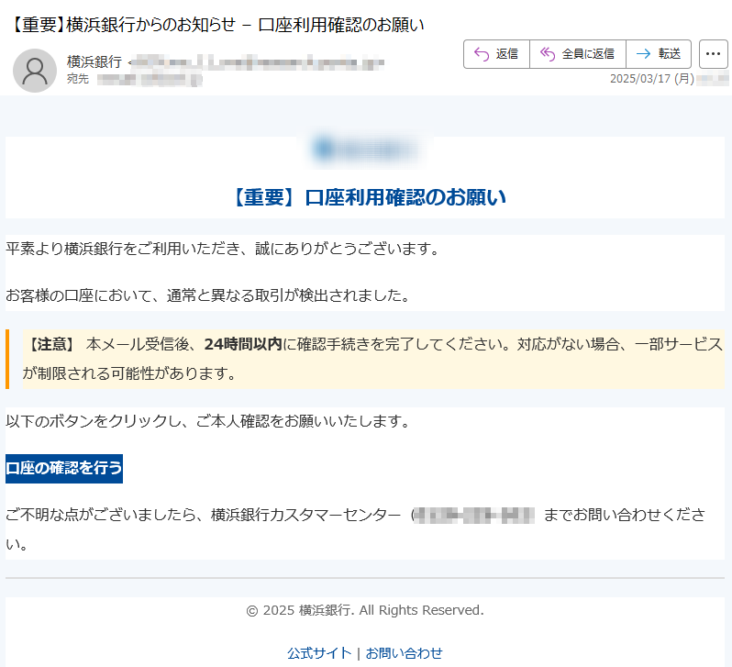Click the line お客様の口座において、通常と異なる取引
The width and height of the screenshot is (732, 667).
207,295
